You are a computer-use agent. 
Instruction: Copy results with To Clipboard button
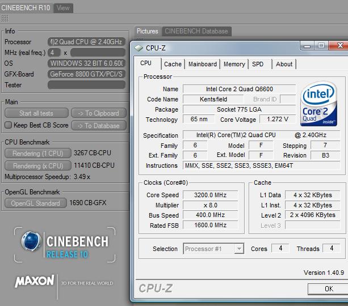[99, 113]
